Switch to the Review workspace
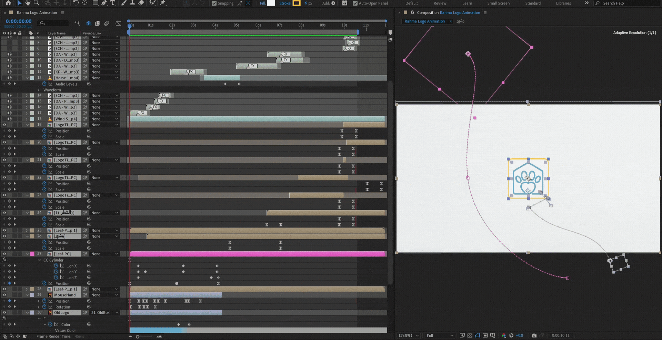 point(440,3)
